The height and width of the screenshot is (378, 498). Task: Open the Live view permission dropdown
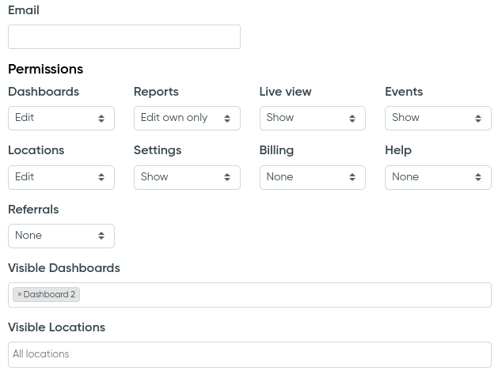[313, 119]
